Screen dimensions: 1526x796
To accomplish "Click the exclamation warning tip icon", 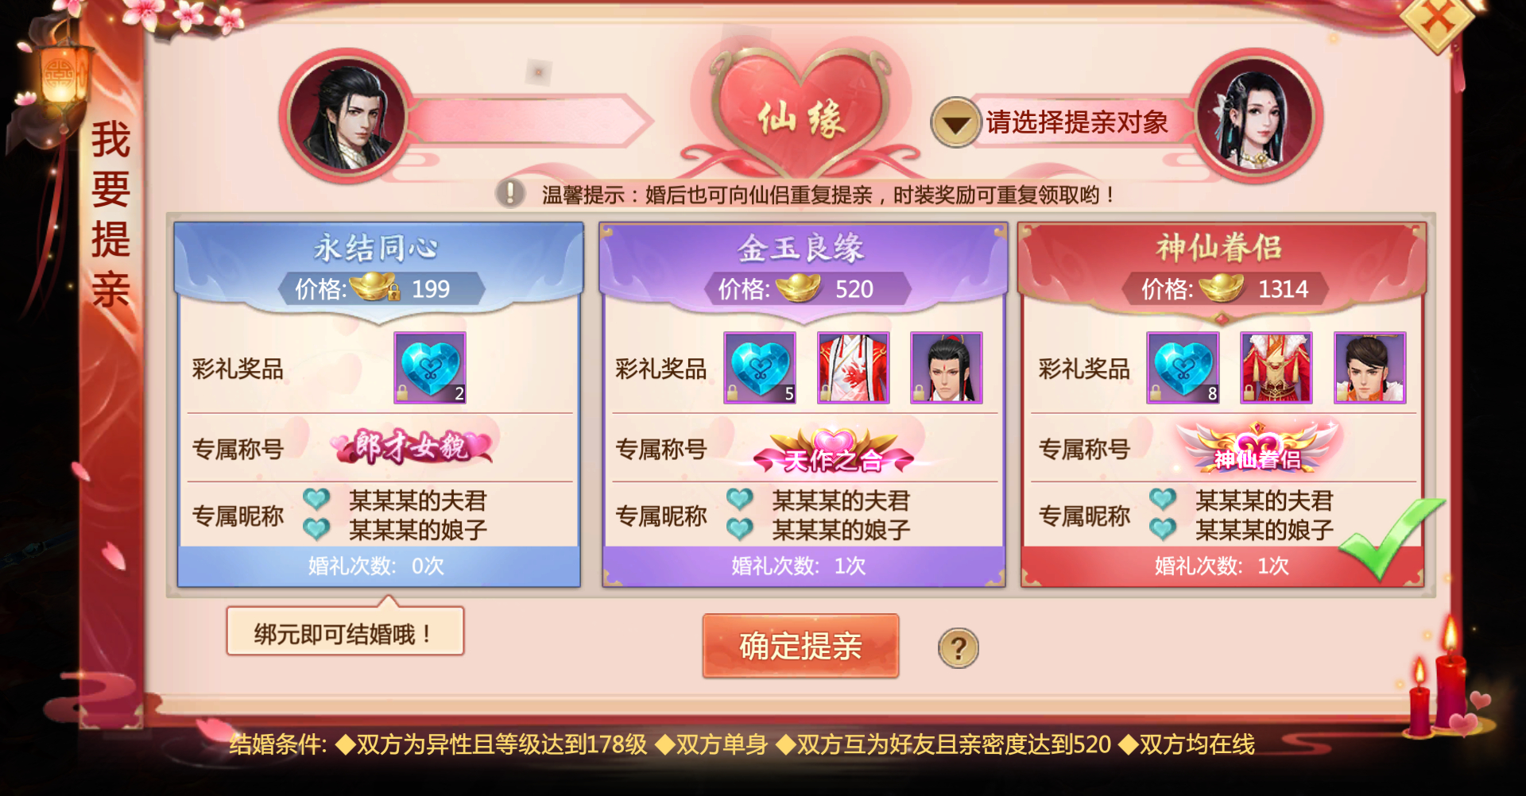I will [x=510, y=193].
